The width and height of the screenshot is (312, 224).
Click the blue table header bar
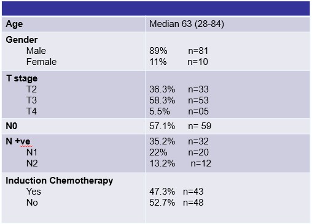click(x=156, y=9)
